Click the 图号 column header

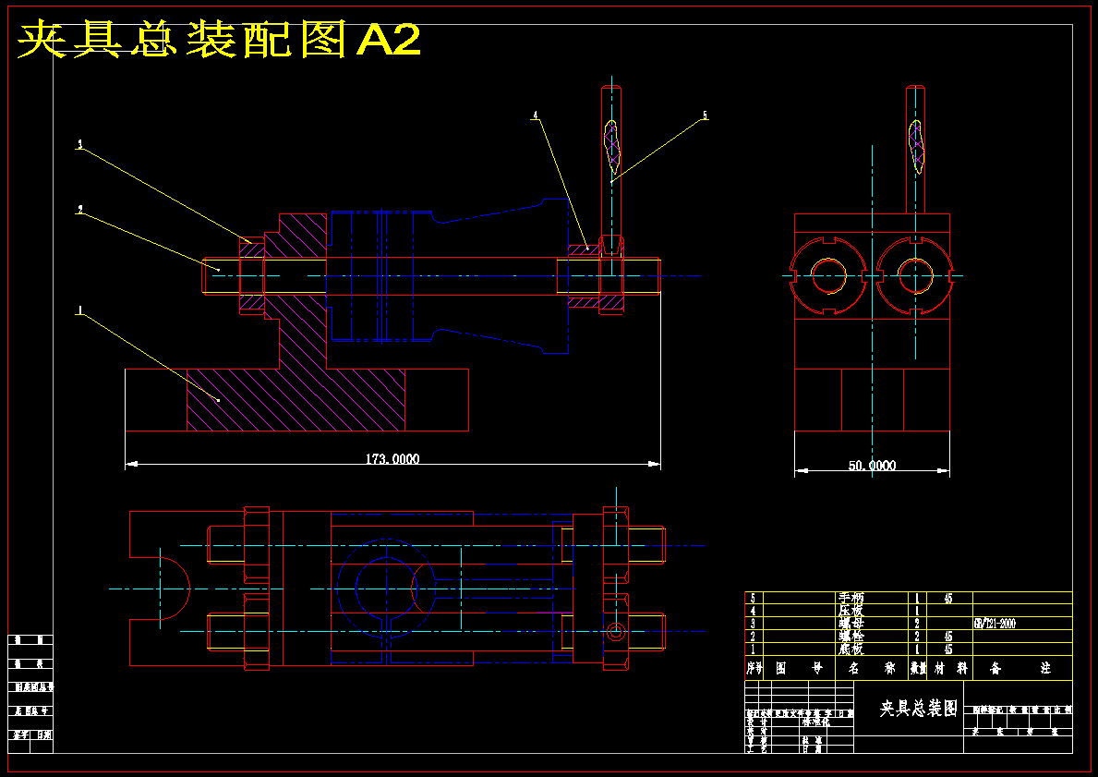[x=799, y=668]
